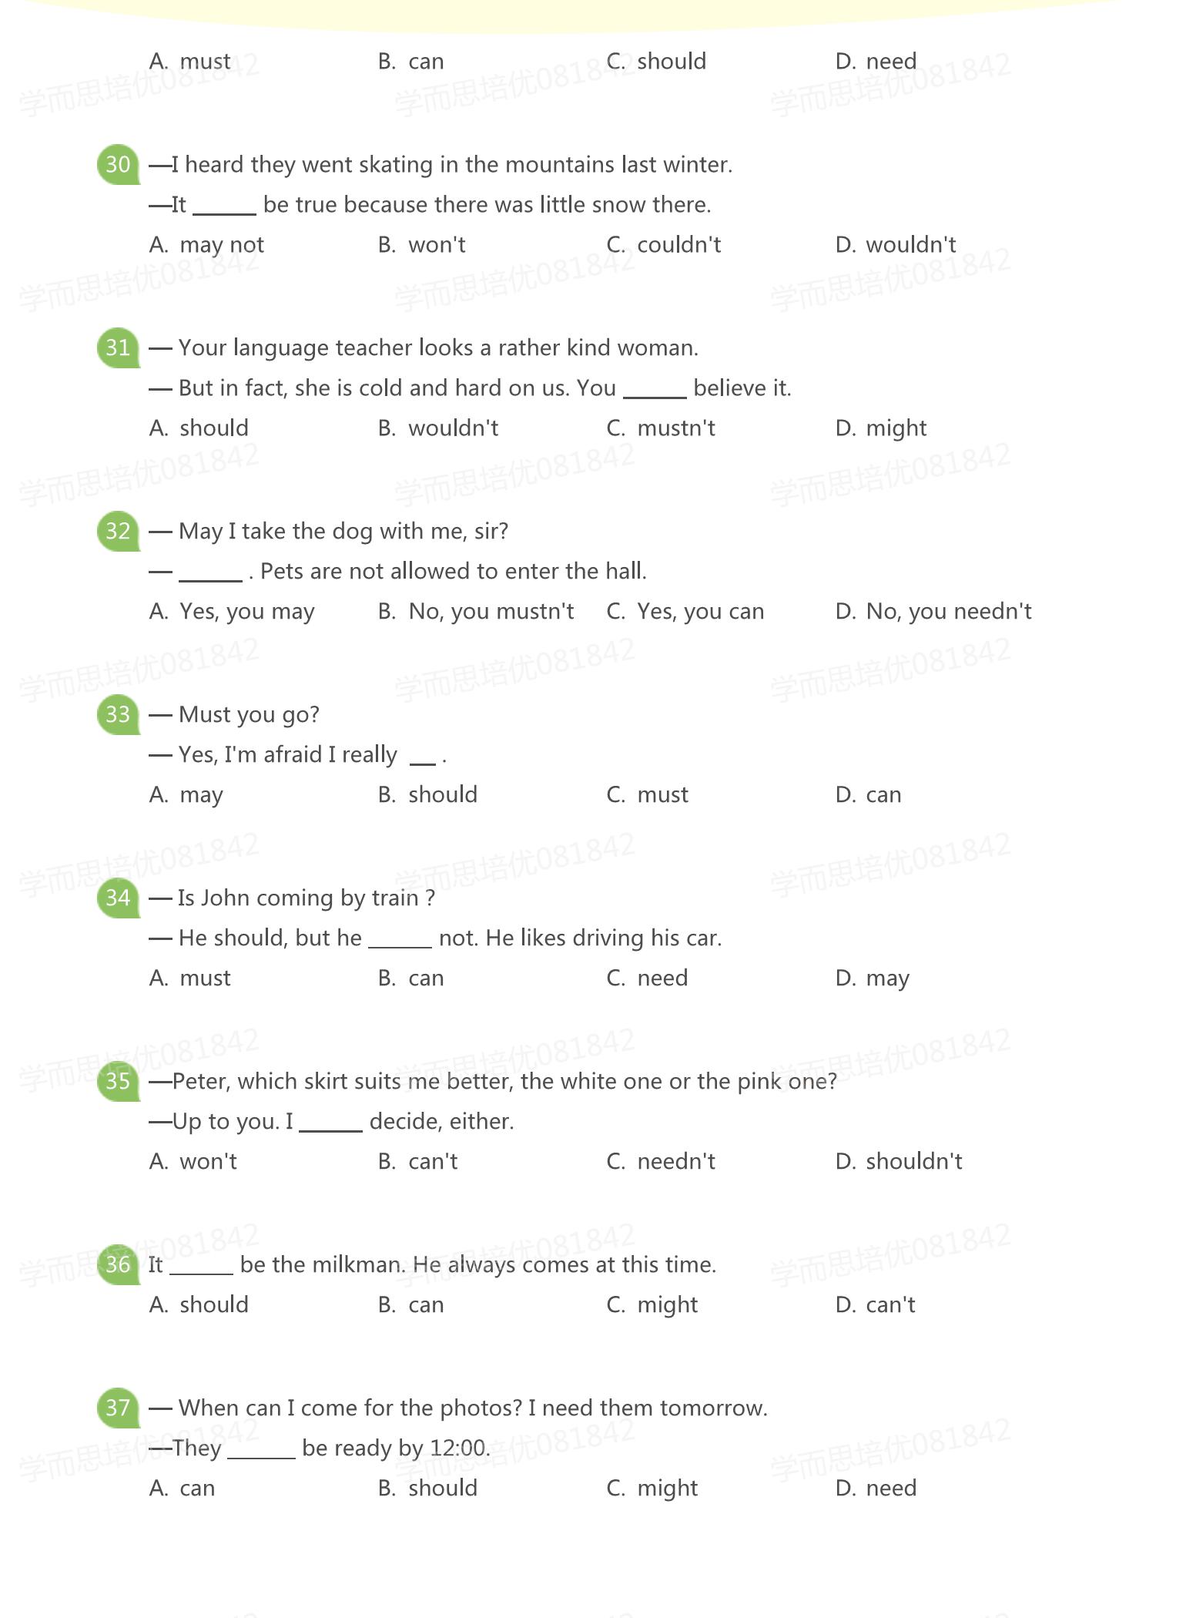Pick option B. can't for question 35
The width and height of the screenshot is (1186, 1618).
pyautogui.click(x=417, y=1162)
